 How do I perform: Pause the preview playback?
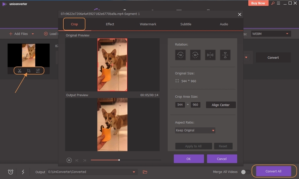point(69,160)
